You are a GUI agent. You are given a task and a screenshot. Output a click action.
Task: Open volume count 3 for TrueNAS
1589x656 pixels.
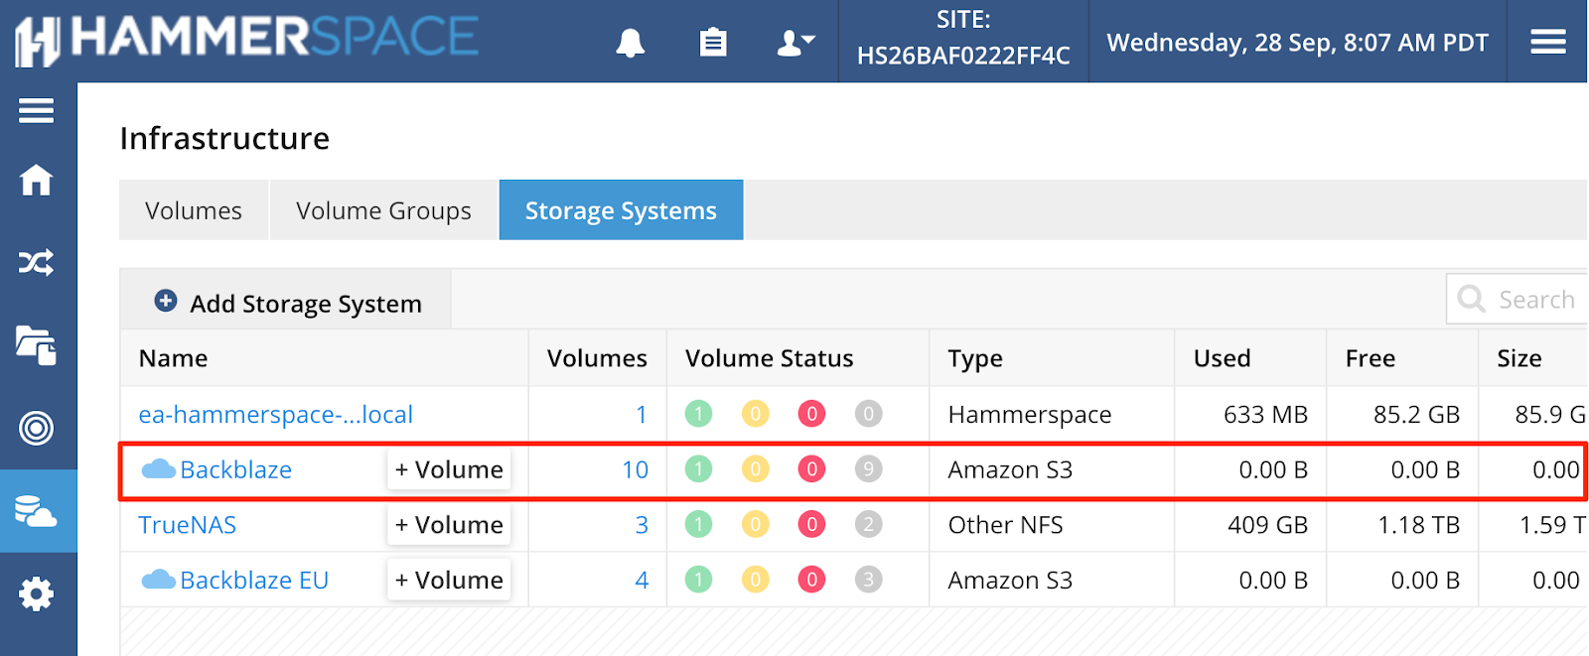642,525
